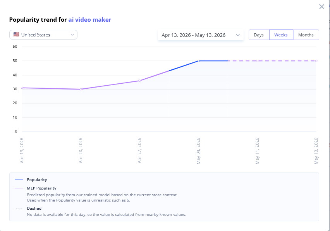Toggle the MLP Popularity legend line
This screenshot has height=231, width=330.
point(19,188)
